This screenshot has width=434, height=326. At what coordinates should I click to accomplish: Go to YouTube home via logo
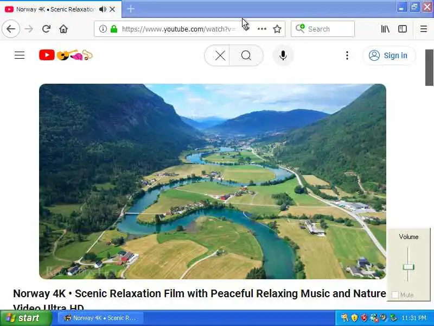(x=66, y=55)
